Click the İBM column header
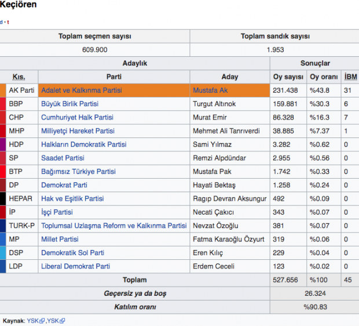Image resolution: width=359 pixels, height=326 pixels. [350, 77]
